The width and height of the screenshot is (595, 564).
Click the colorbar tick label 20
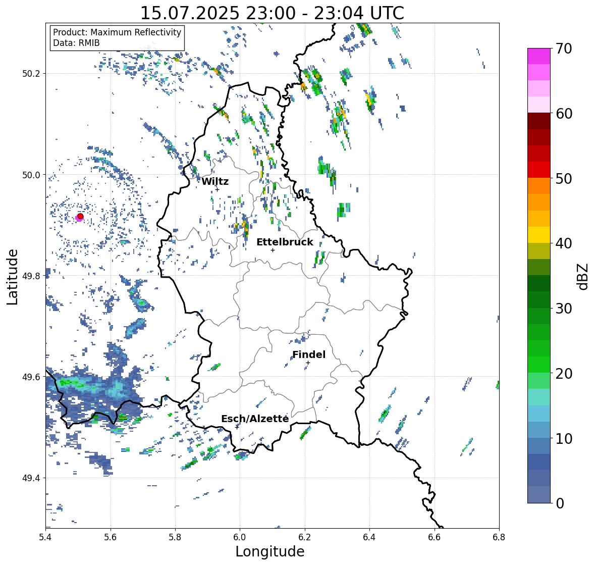pos(564,374)
